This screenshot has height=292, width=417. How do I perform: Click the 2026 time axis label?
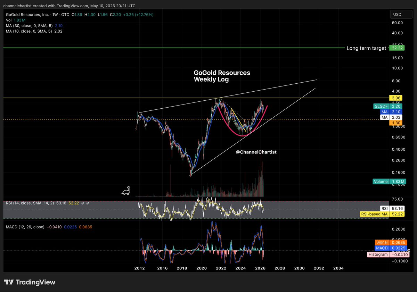click(260, 268)
